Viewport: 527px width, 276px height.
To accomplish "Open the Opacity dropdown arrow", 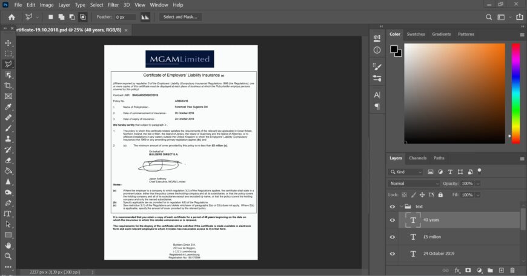I will click(x=478, y=184).
